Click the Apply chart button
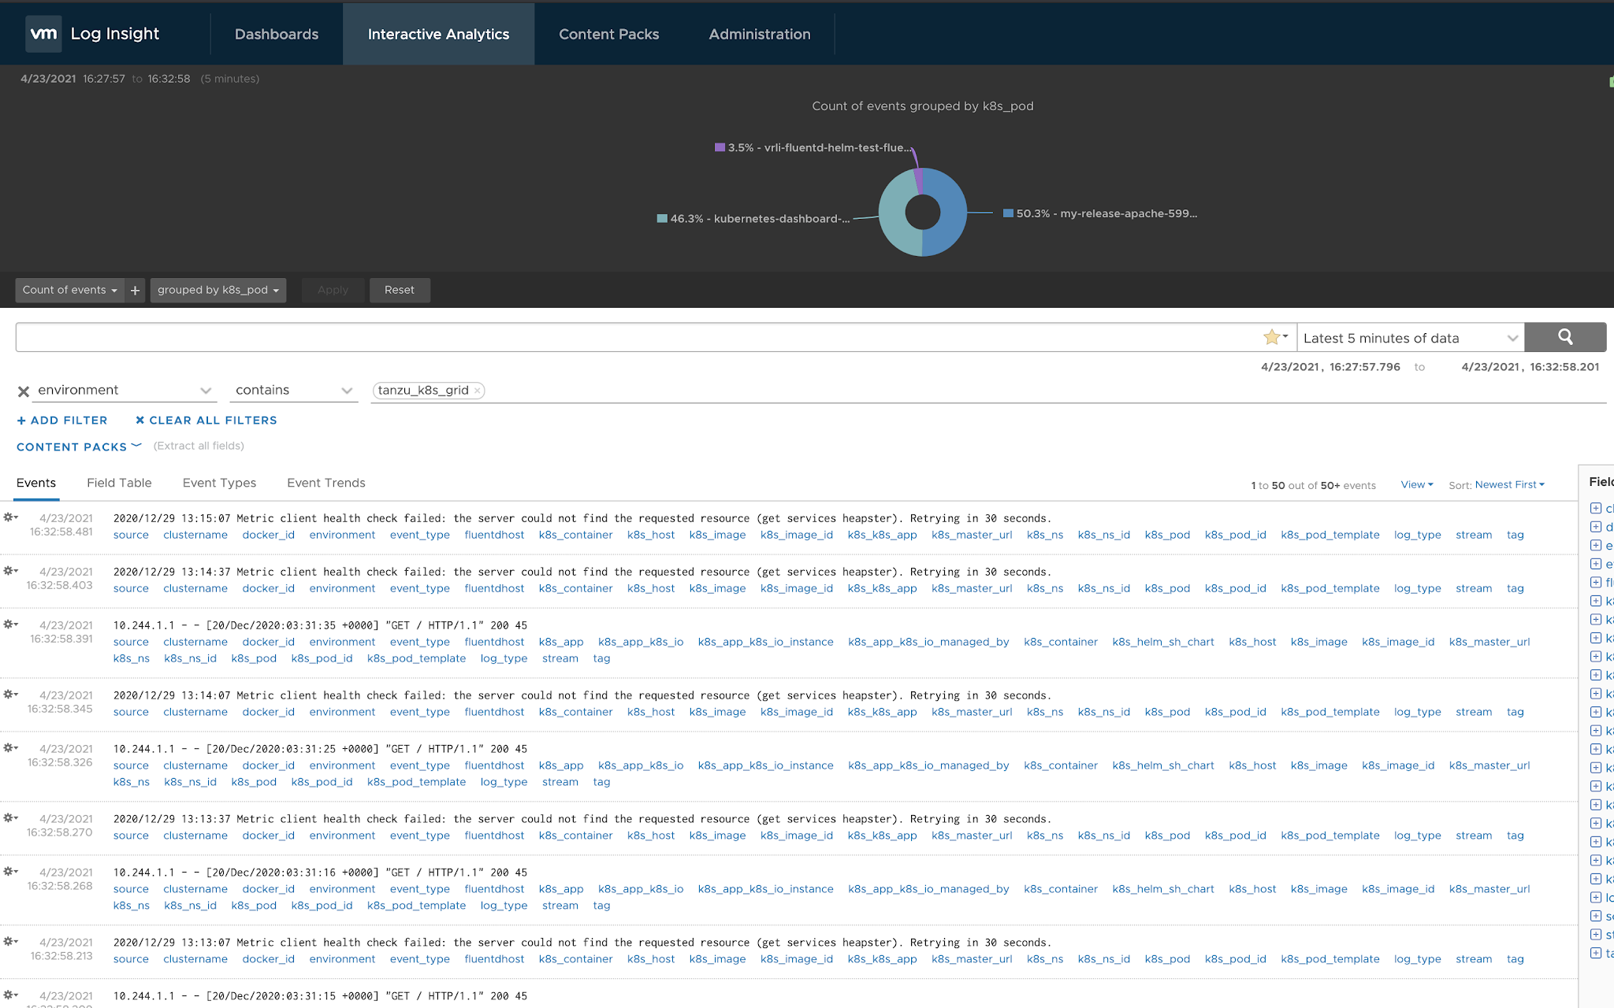1614x1008 pixels. (333, 291)
